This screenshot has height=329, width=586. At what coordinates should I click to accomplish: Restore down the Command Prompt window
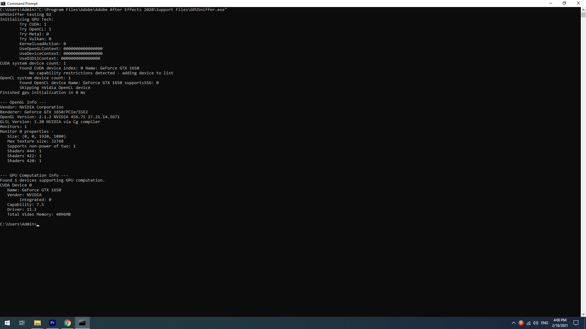click(564, 3)
